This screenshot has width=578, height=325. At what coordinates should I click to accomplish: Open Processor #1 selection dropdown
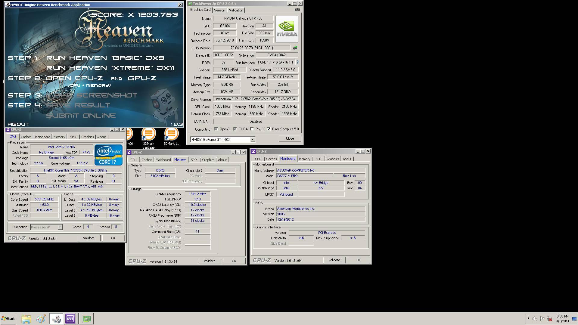click(x=60, y=227)
